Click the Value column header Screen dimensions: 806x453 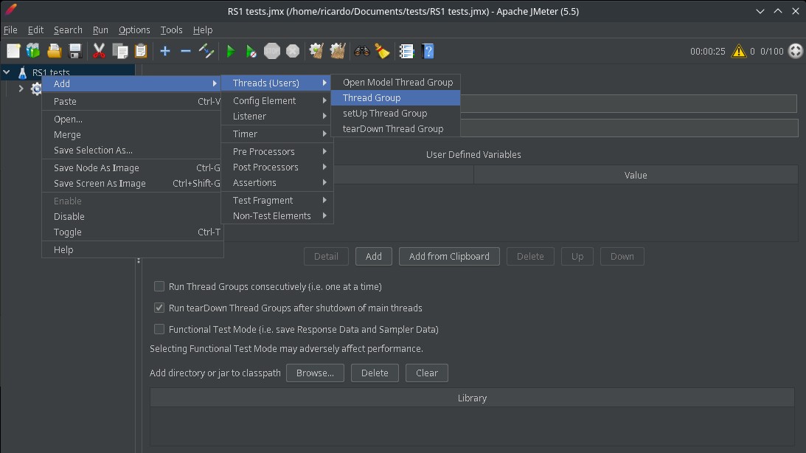point(636,176)
